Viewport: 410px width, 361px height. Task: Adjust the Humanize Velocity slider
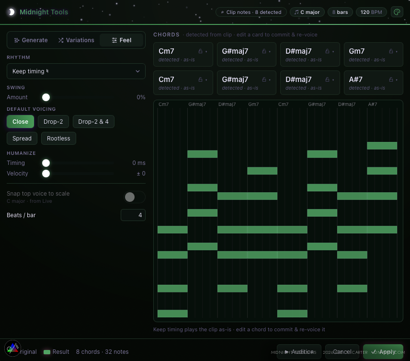[46, 173]
